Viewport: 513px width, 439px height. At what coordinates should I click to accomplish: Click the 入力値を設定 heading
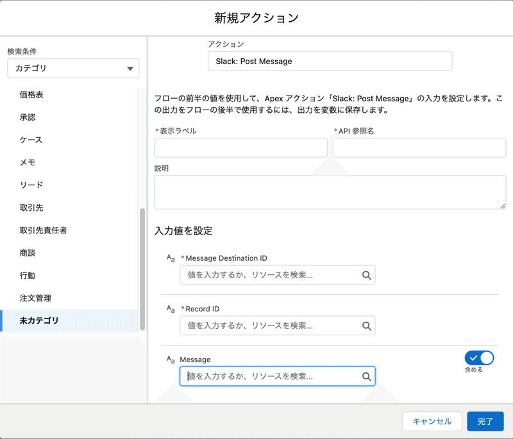[183, 231]
